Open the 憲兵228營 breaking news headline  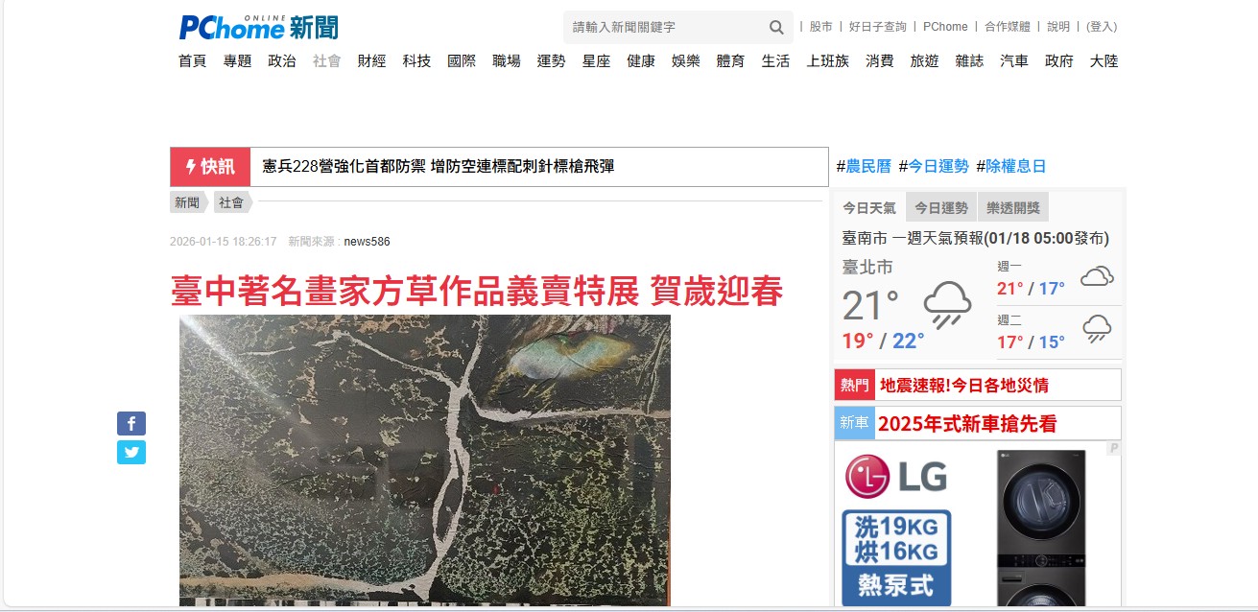coord(439,167)
